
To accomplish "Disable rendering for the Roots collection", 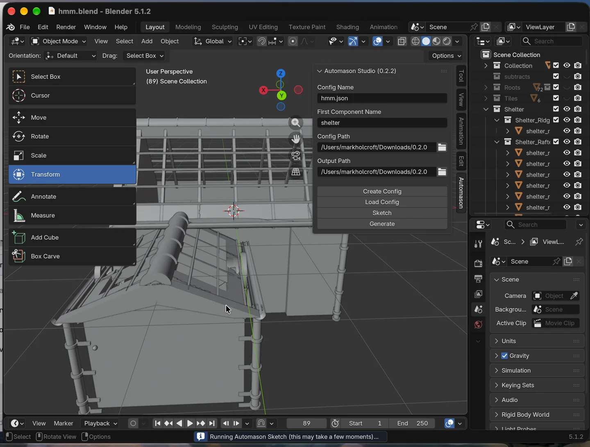I will click(x=578, y=87).
